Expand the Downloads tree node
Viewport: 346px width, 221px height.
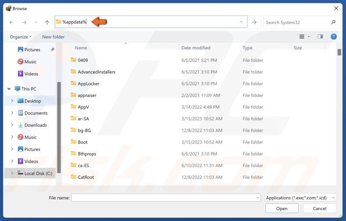(x=12, y=125)
